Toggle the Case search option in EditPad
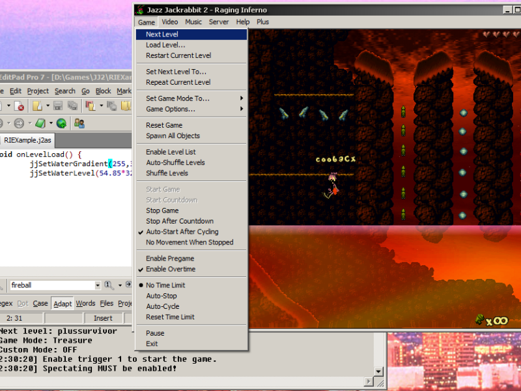 [40, 304]
